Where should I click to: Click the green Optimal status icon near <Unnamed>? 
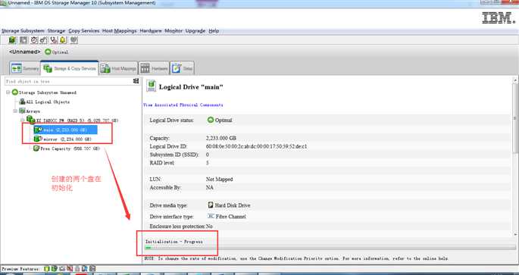coord(48,52)
